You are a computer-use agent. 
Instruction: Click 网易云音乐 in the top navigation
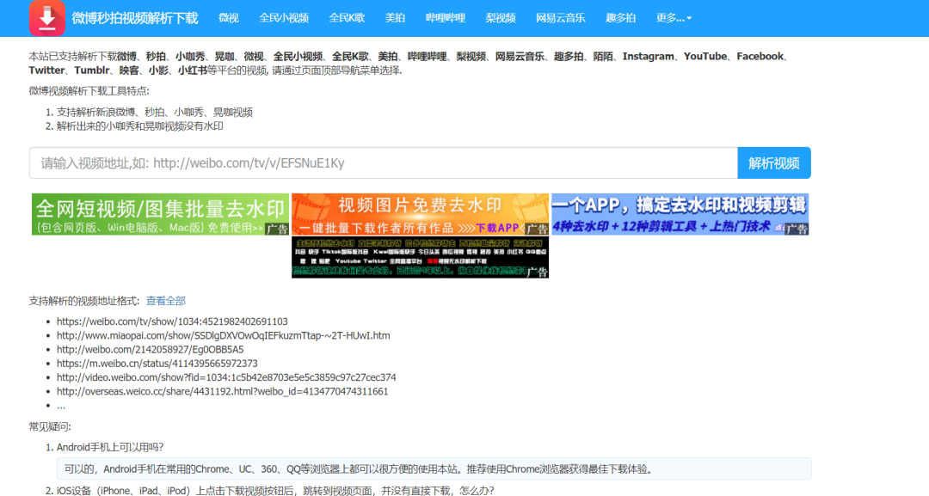(559, 17)
